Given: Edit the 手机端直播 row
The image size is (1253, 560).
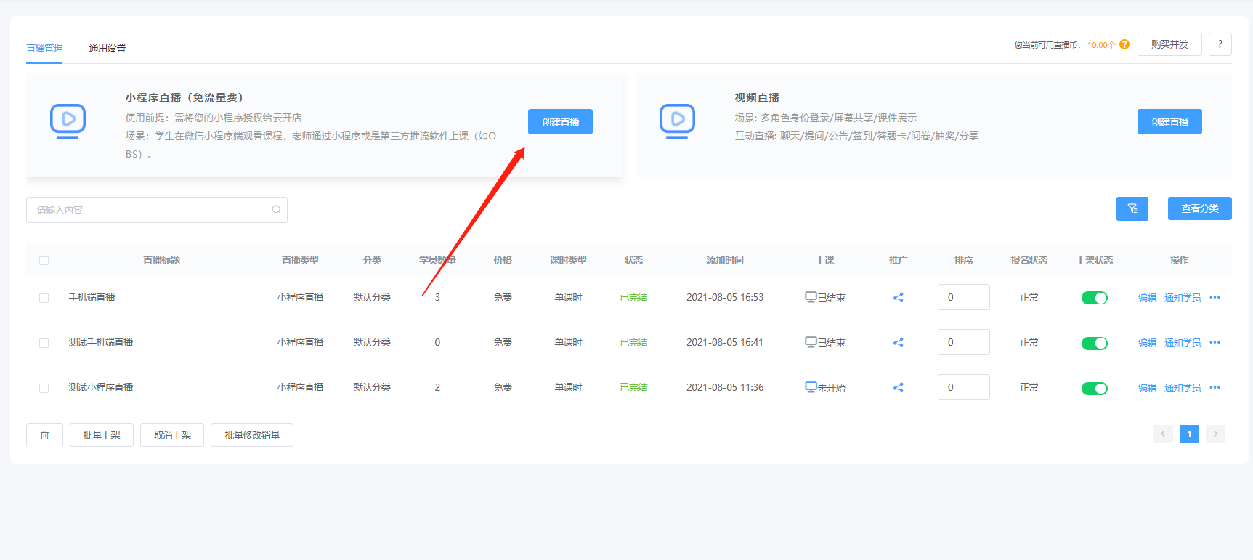Looking at the screenshot, I should point(1147,298).
